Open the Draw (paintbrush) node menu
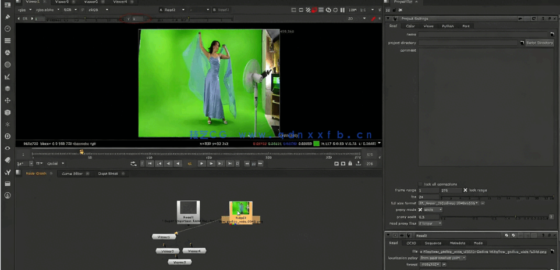Image resolution: width=560 pixels, height=270 pixels. (8, 17)
